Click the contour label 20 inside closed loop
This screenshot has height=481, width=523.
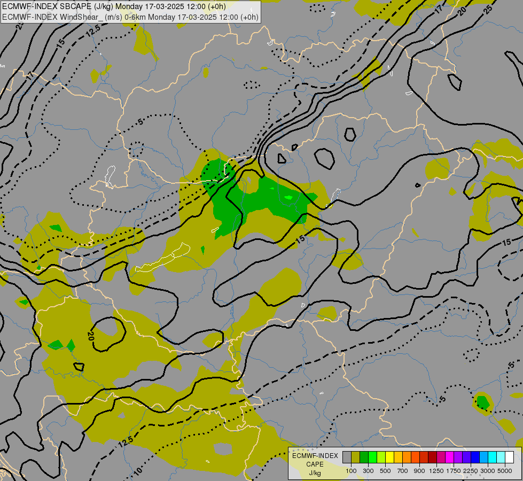90,336
